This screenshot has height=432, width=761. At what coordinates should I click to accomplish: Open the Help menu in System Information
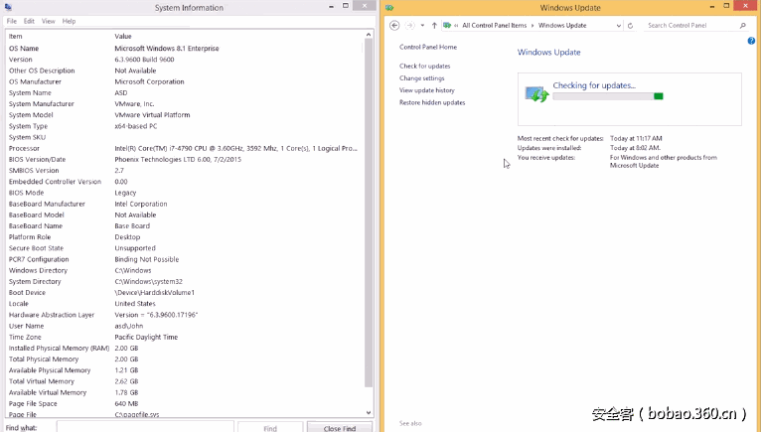pyautogui.click(x=69, y=21)
